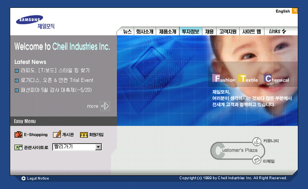Open the 제품소개 tab
The image size is (308, 189).
(168, 31)
